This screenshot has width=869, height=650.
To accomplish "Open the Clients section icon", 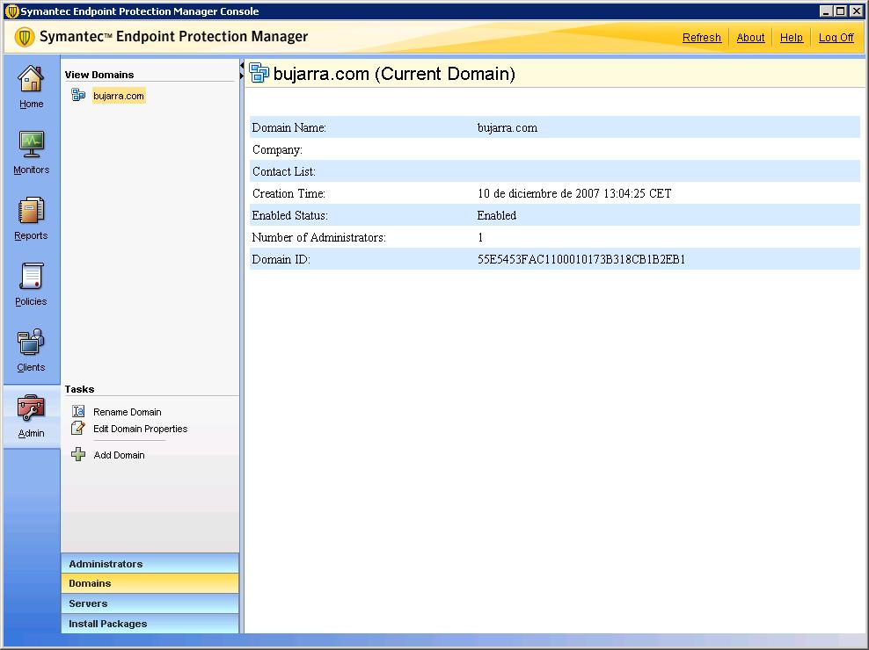I will 31,343.
